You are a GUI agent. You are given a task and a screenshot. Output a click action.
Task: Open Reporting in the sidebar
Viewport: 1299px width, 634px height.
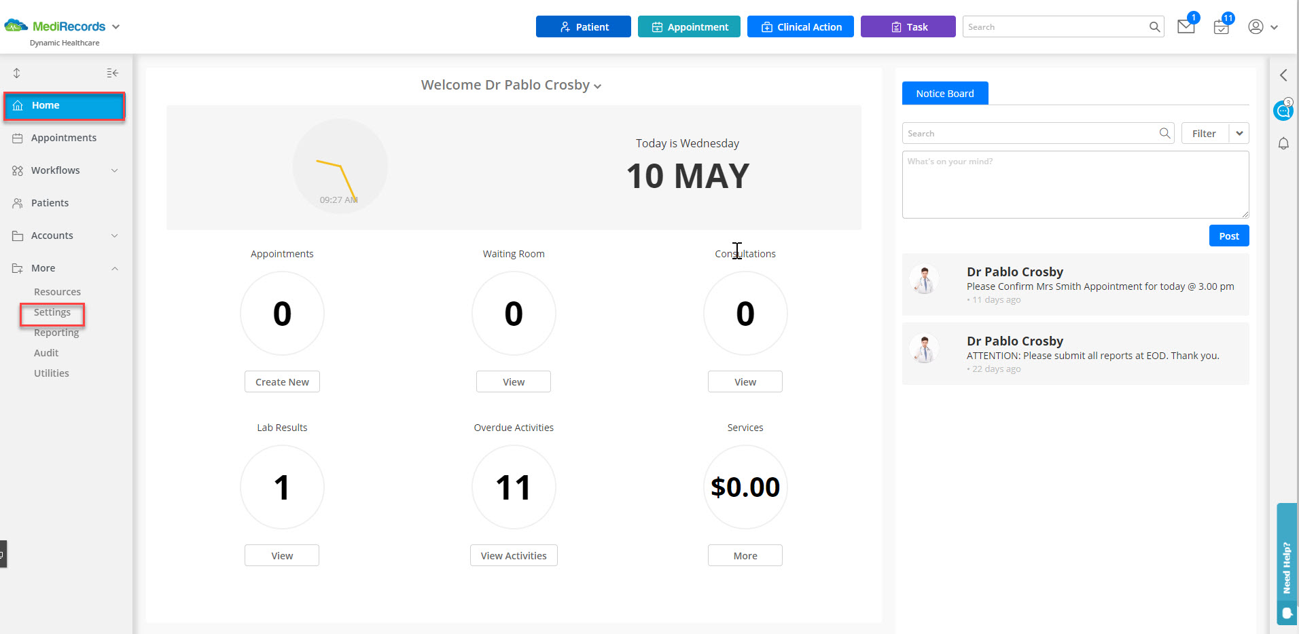56,333
